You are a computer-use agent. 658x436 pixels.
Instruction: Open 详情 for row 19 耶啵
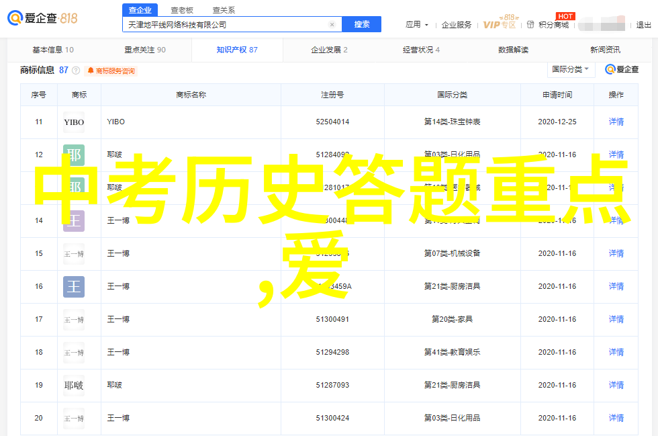pos(616,385)
